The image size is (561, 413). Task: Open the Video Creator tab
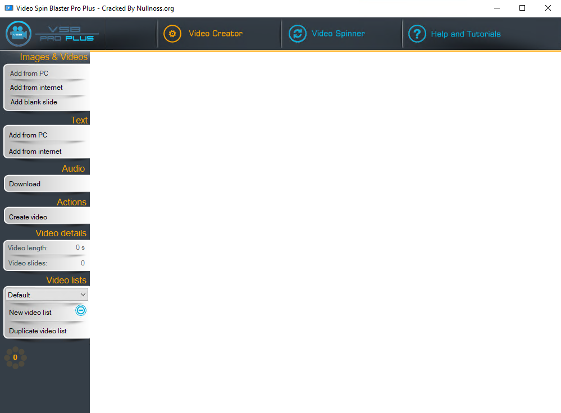pyautogui.click(x=216, y=34)
